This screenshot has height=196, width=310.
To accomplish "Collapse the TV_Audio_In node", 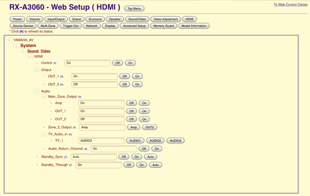I will [x=44, y=134].
